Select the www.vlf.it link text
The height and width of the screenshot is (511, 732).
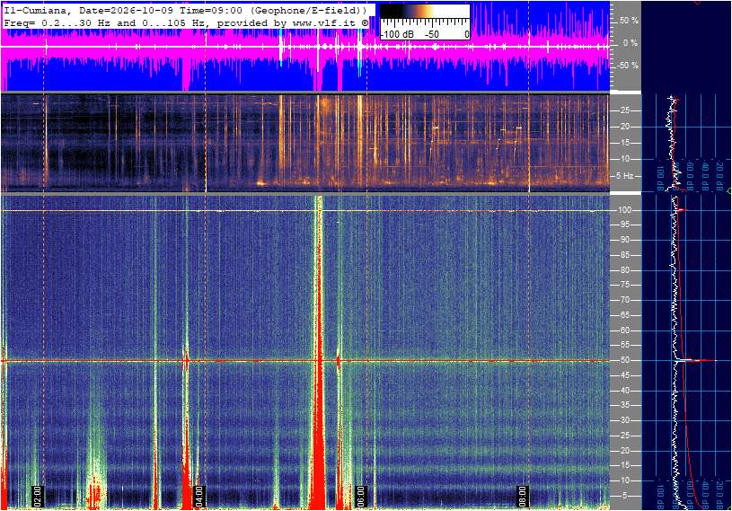click(x=326, y=22)
